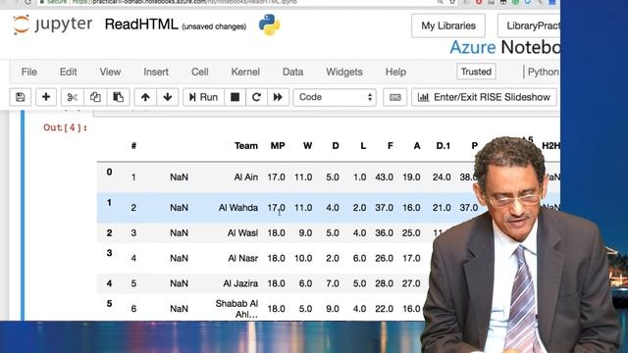
Task: Click the Jupyter logo
Action: (52, 25)
